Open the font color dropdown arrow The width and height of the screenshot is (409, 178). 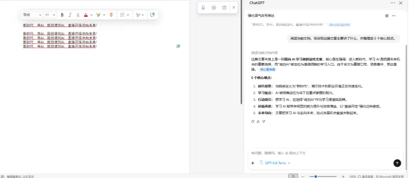click(92, 15)
